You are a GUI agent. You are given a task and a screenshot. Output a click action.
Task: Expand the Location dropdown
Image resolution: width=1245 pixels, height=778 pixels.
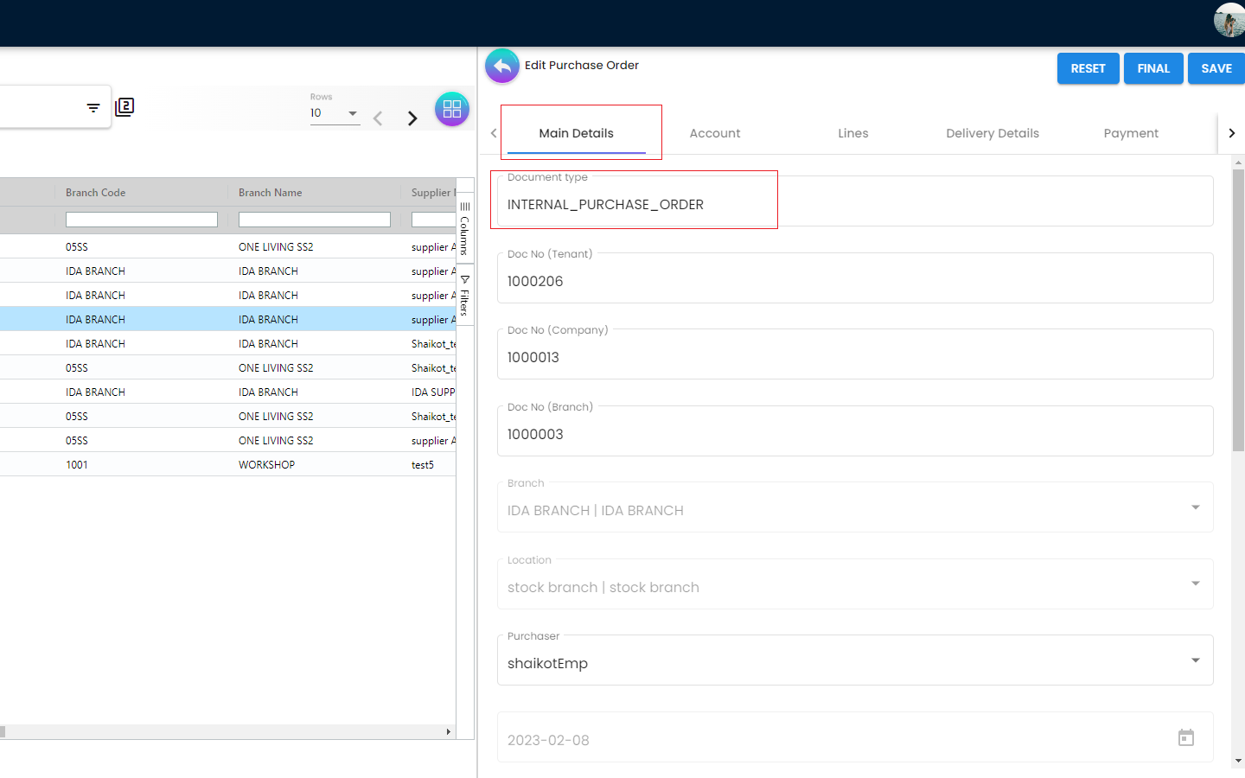(1195, 583)
